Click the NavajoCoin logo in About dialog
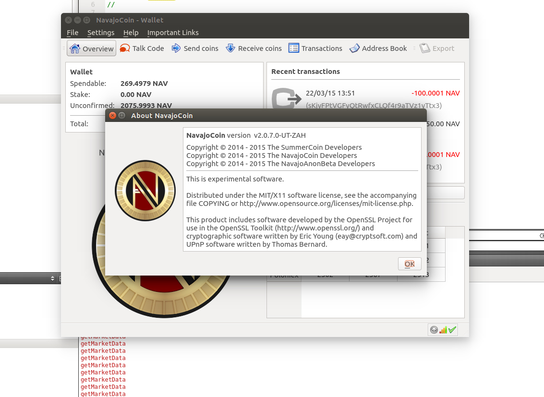The width and height of the screenshot is (544, 397). click(145, 191)
